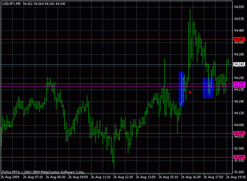The image size is (247, 181).
Task: Select the pink 93.950 price label
Action: click(x=239, y=157)
